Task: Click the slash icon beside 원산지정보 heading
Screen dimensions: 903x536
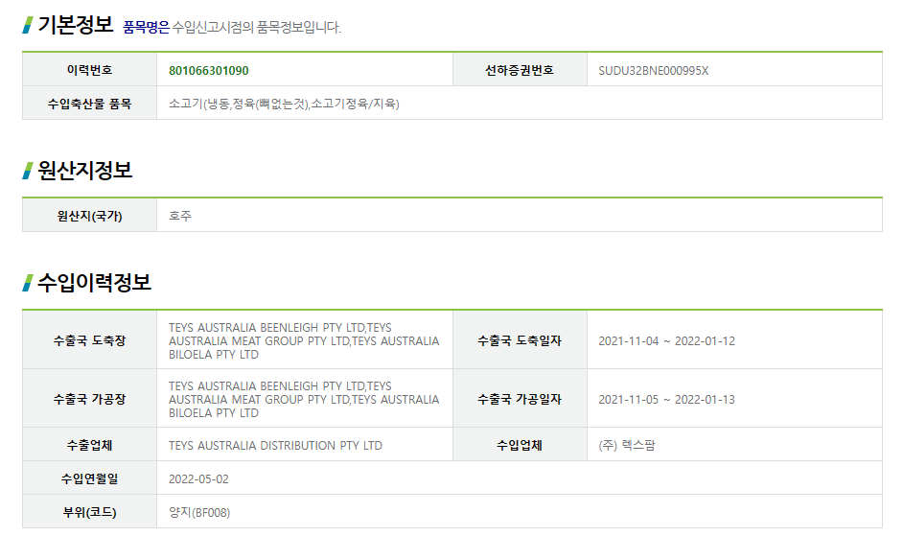Action: [28, 171]
